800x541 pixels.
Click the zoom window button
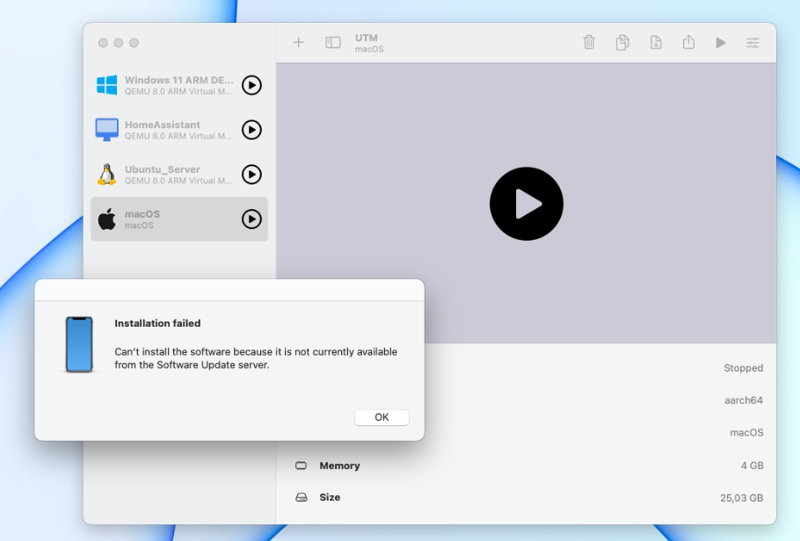[x=134, y=43]
